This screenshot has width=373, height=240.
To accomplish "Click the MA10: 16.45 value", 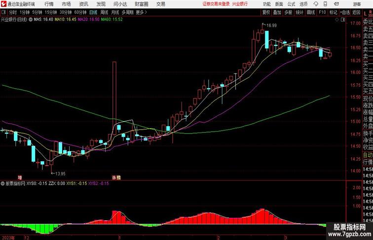I will 66,20.
